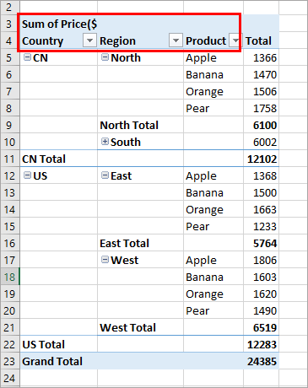Screen dimensions: 308x388
Task: Select the value 1490 cell
Action: (x=261, y=310)
